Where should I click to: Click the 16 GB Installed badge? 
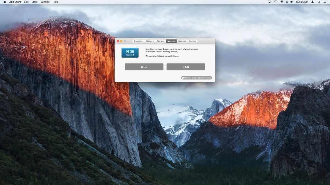pyautogui.click(x=130, y=53)
